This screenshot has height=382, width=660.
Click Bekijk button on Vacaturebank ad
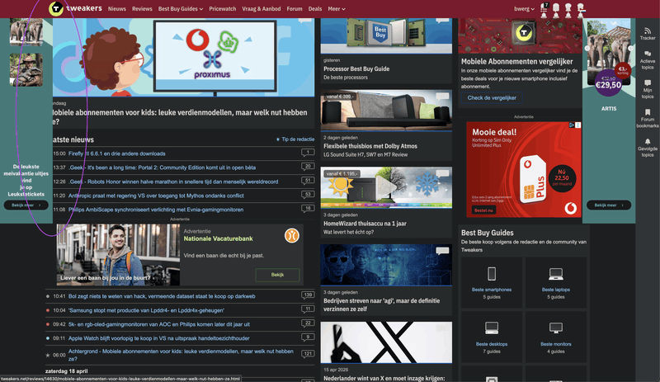point(277,275)
